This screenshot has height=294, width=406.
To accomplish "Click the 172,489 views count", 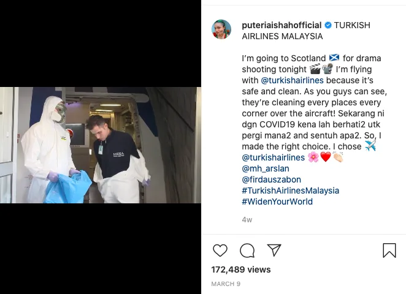I will (241, 269).
